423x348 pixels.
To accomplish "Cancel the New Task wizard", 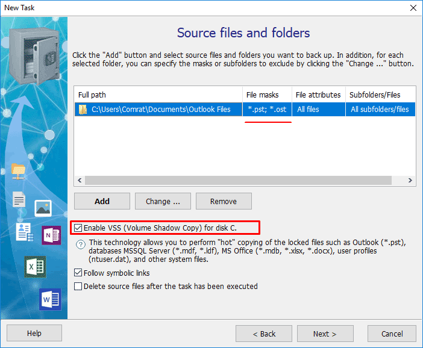I will [x=392, y=334].
